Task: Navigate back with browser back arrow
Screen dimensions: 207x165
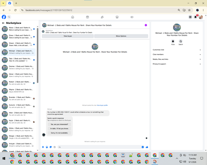Action: coord(4,10)
